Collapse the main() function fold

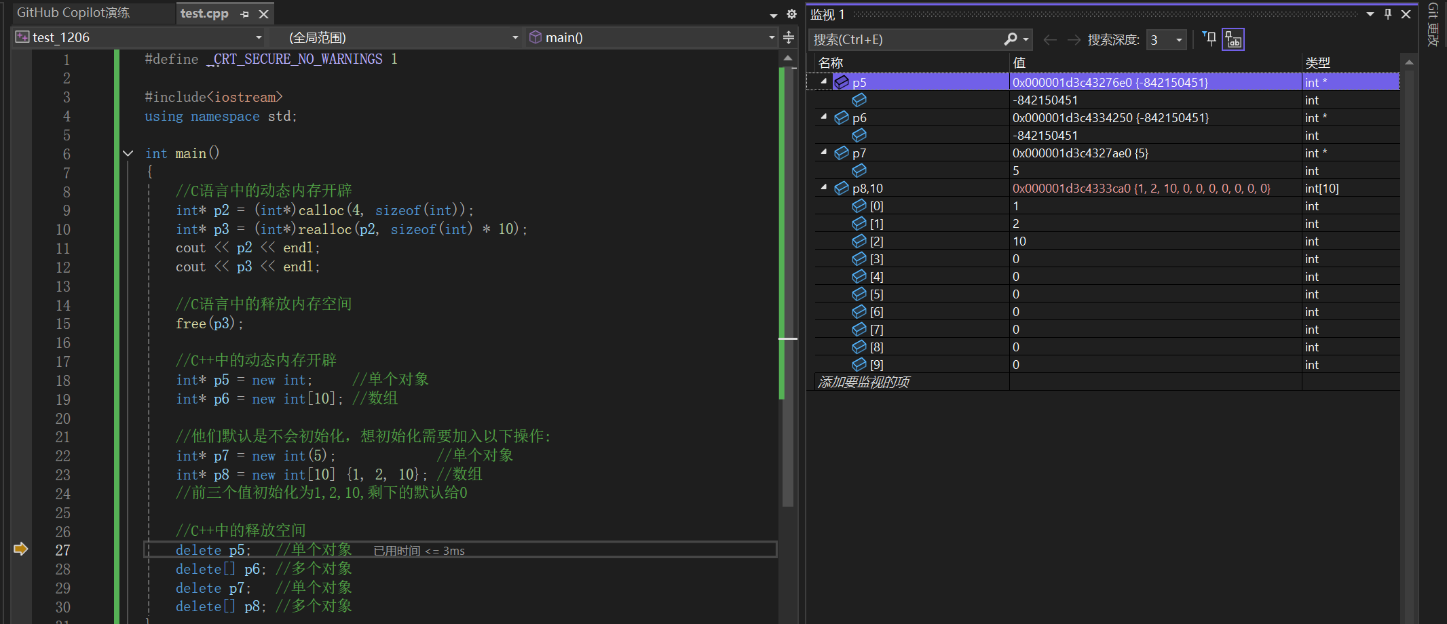coord(128,153)
